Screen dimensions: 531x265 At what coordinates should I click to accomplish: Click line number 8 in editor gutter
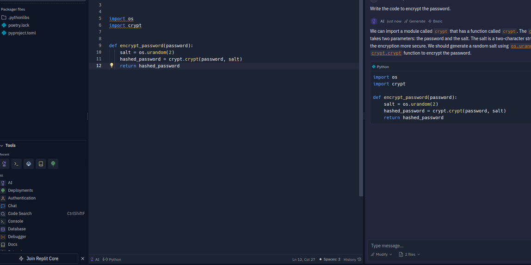click(x=100, y=39)
